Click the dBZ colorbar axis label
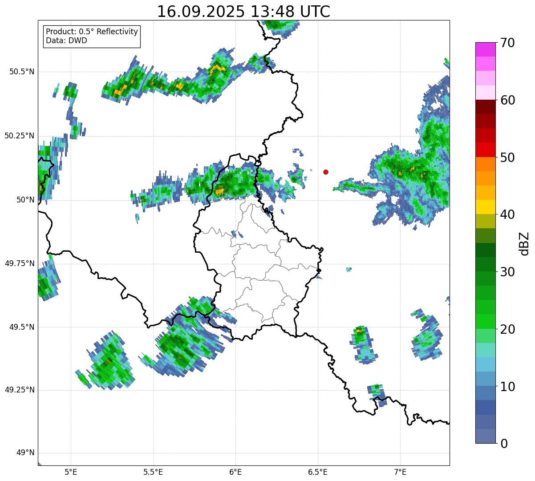The image size is (535, 481). 524,243
